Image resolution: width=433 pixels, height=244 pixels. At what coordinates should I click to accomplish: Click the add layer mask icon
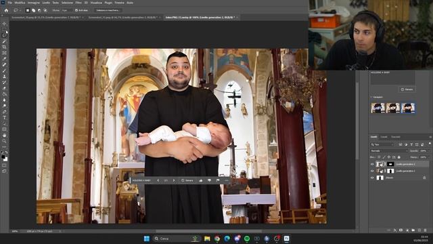click(401, 230)
